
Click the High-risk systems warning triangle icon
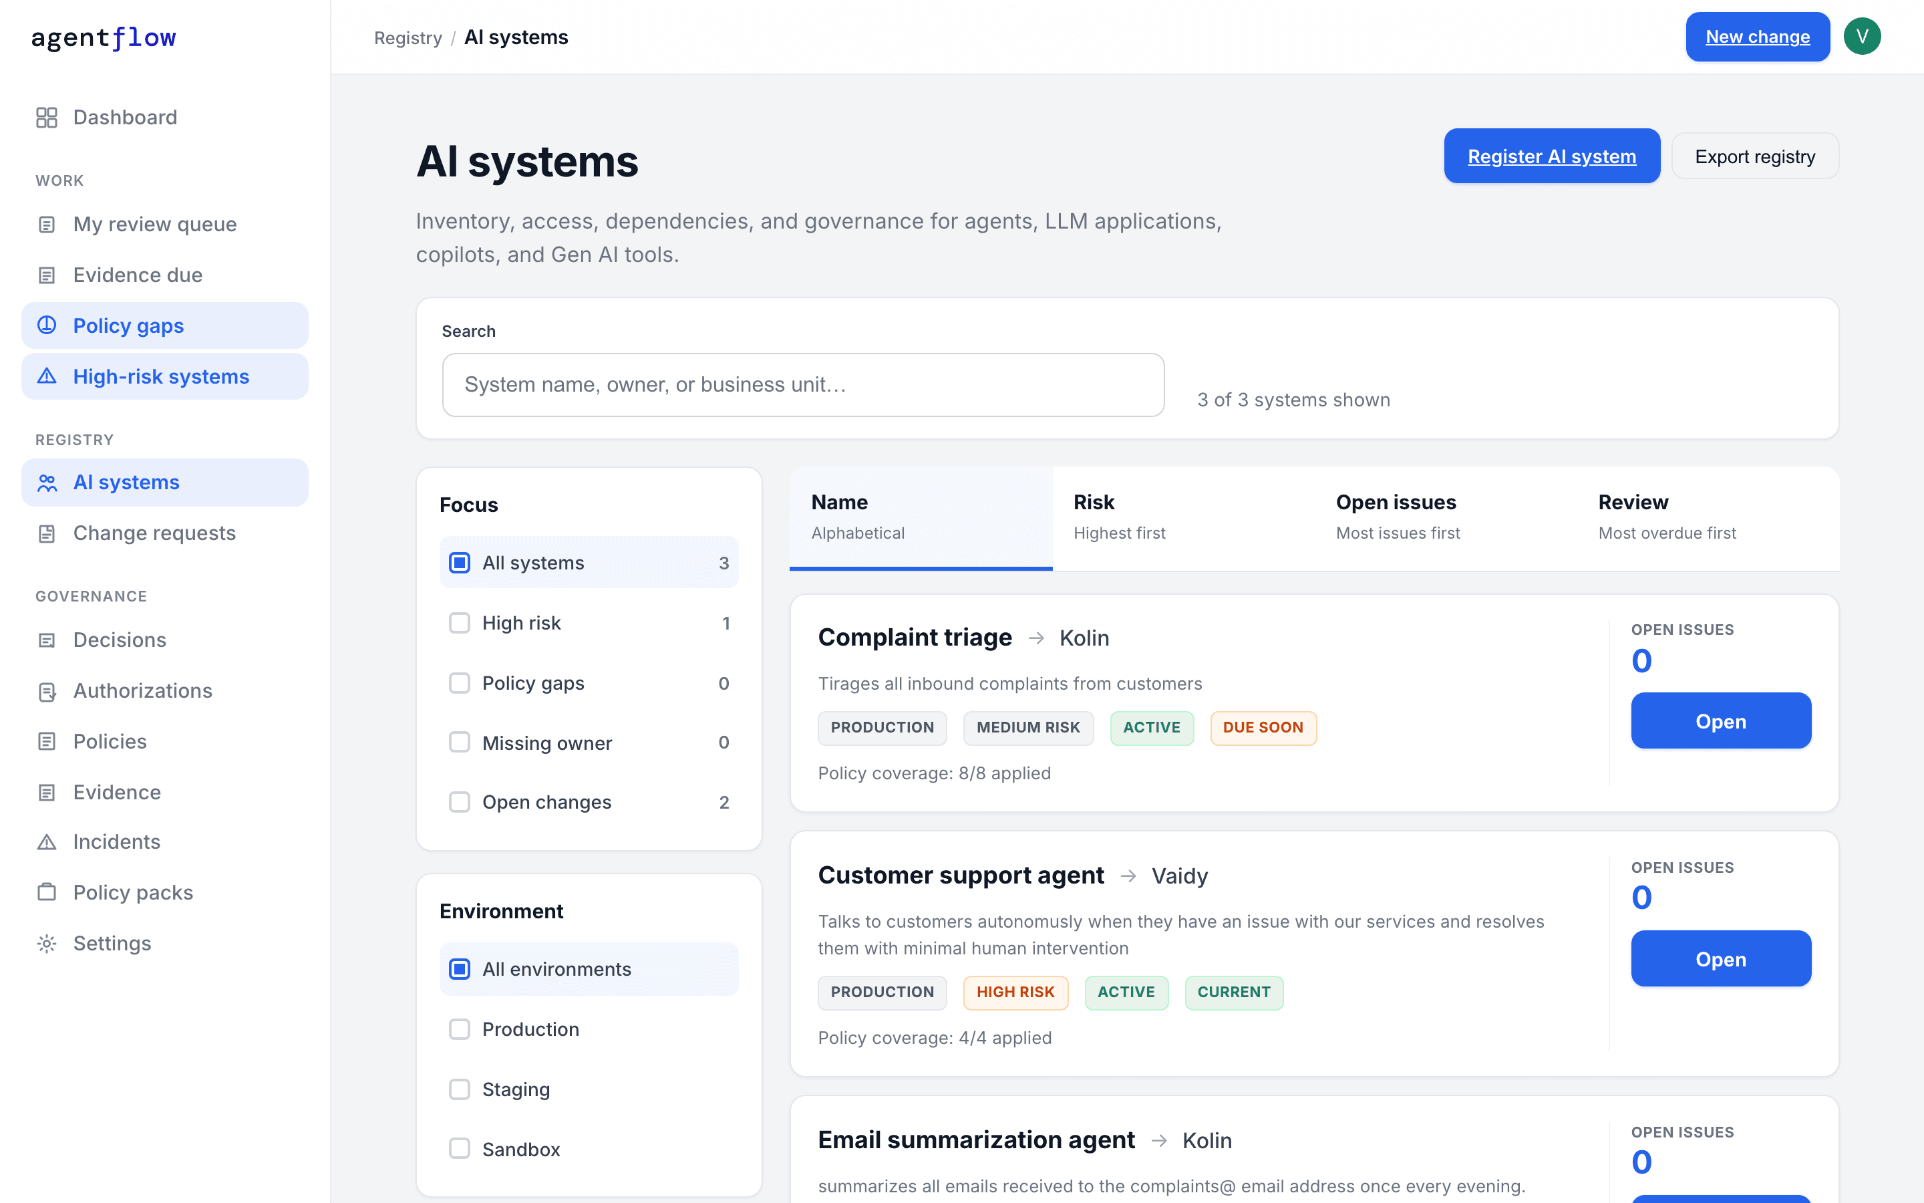coord(47,376)
